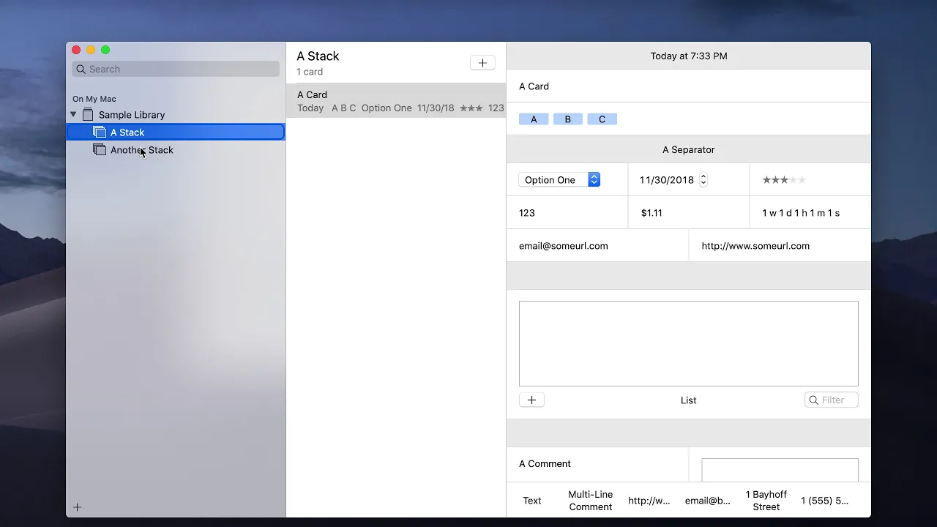Viewport: 937px width, 527px height.
Task: Click the A Card title field
Action: tap(689, 86)
